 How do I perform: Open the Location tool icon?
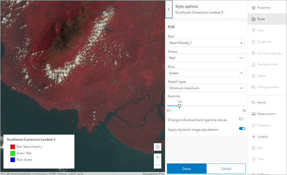[253, 137]
